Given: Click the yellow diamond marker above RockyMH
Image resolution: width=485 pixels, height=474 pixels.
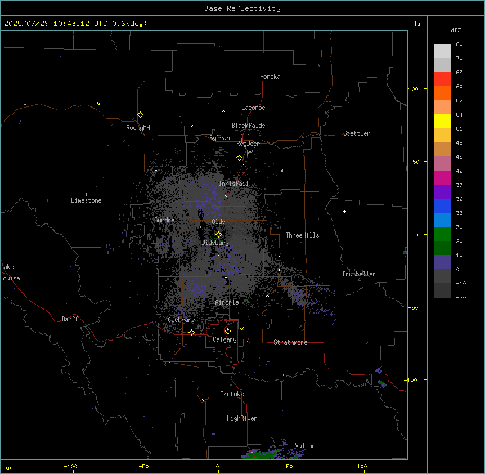Looking at the screenshot, I should click(140, 115).
